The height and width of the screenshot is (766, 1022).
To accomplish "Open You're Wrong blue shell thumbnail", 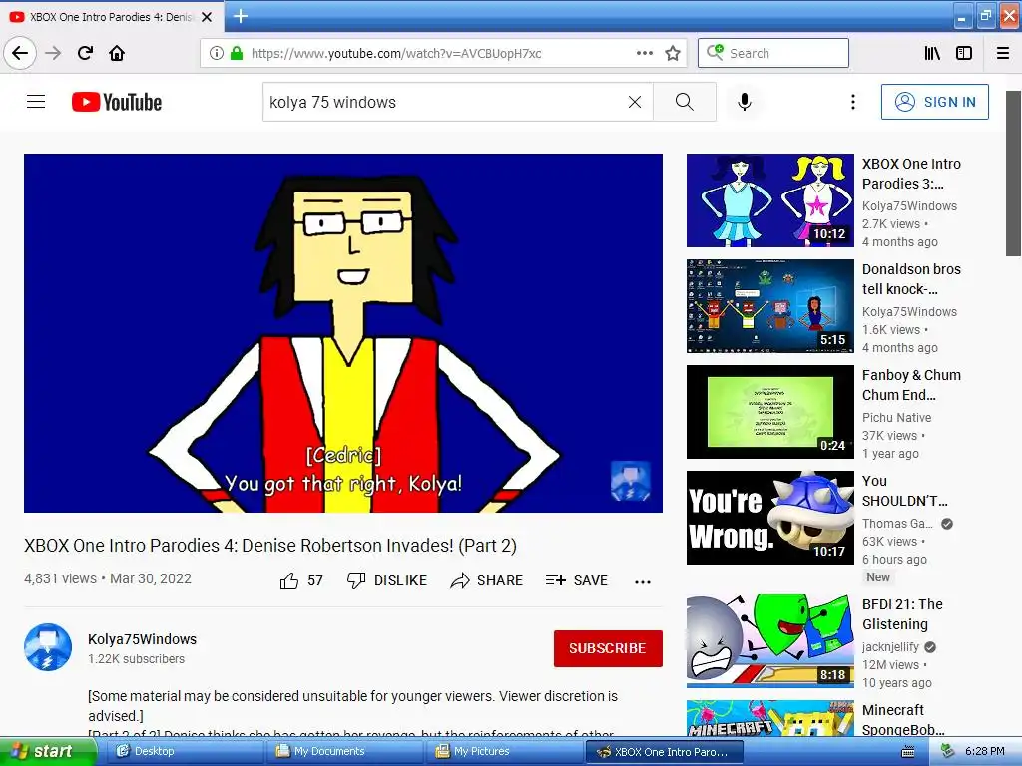I will (769, 518).
